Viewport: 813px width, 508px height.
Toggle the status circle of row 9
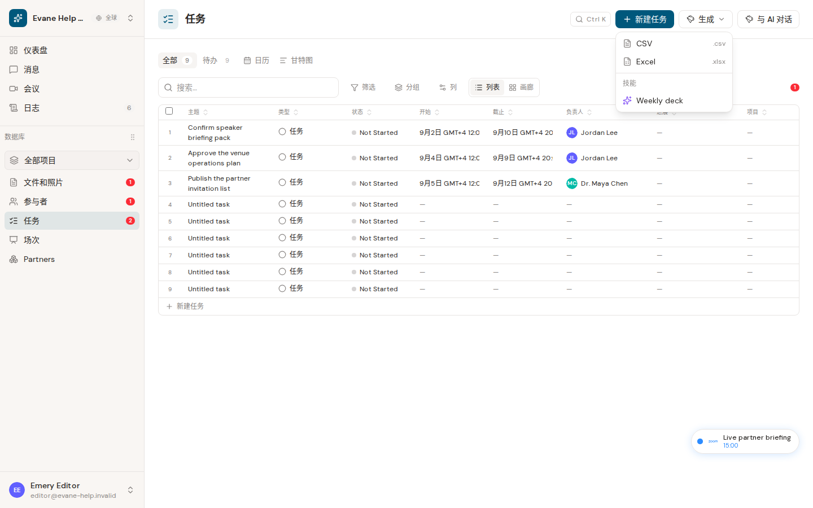[x=282, y=288]
